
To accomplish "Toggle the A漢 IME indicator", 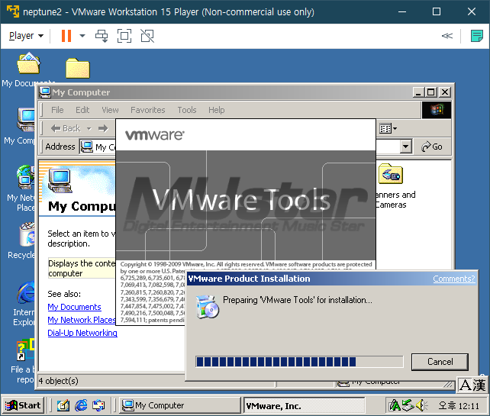I will click(472, 385).
